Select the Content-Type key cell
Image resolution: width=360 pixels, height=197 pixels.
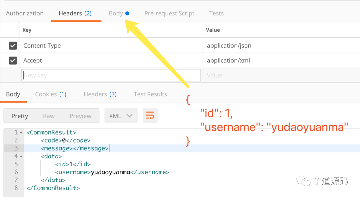[x=111, y=46]
